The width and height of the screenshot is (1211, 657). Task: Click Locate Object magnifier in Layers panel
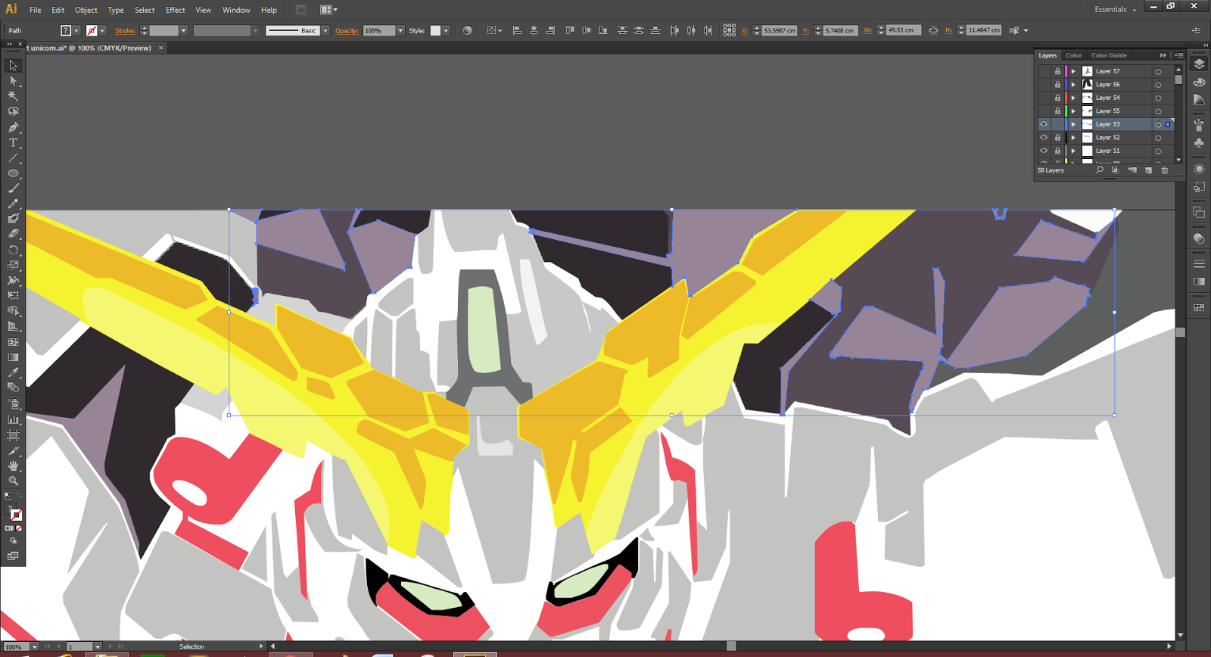click(1100, 170)
